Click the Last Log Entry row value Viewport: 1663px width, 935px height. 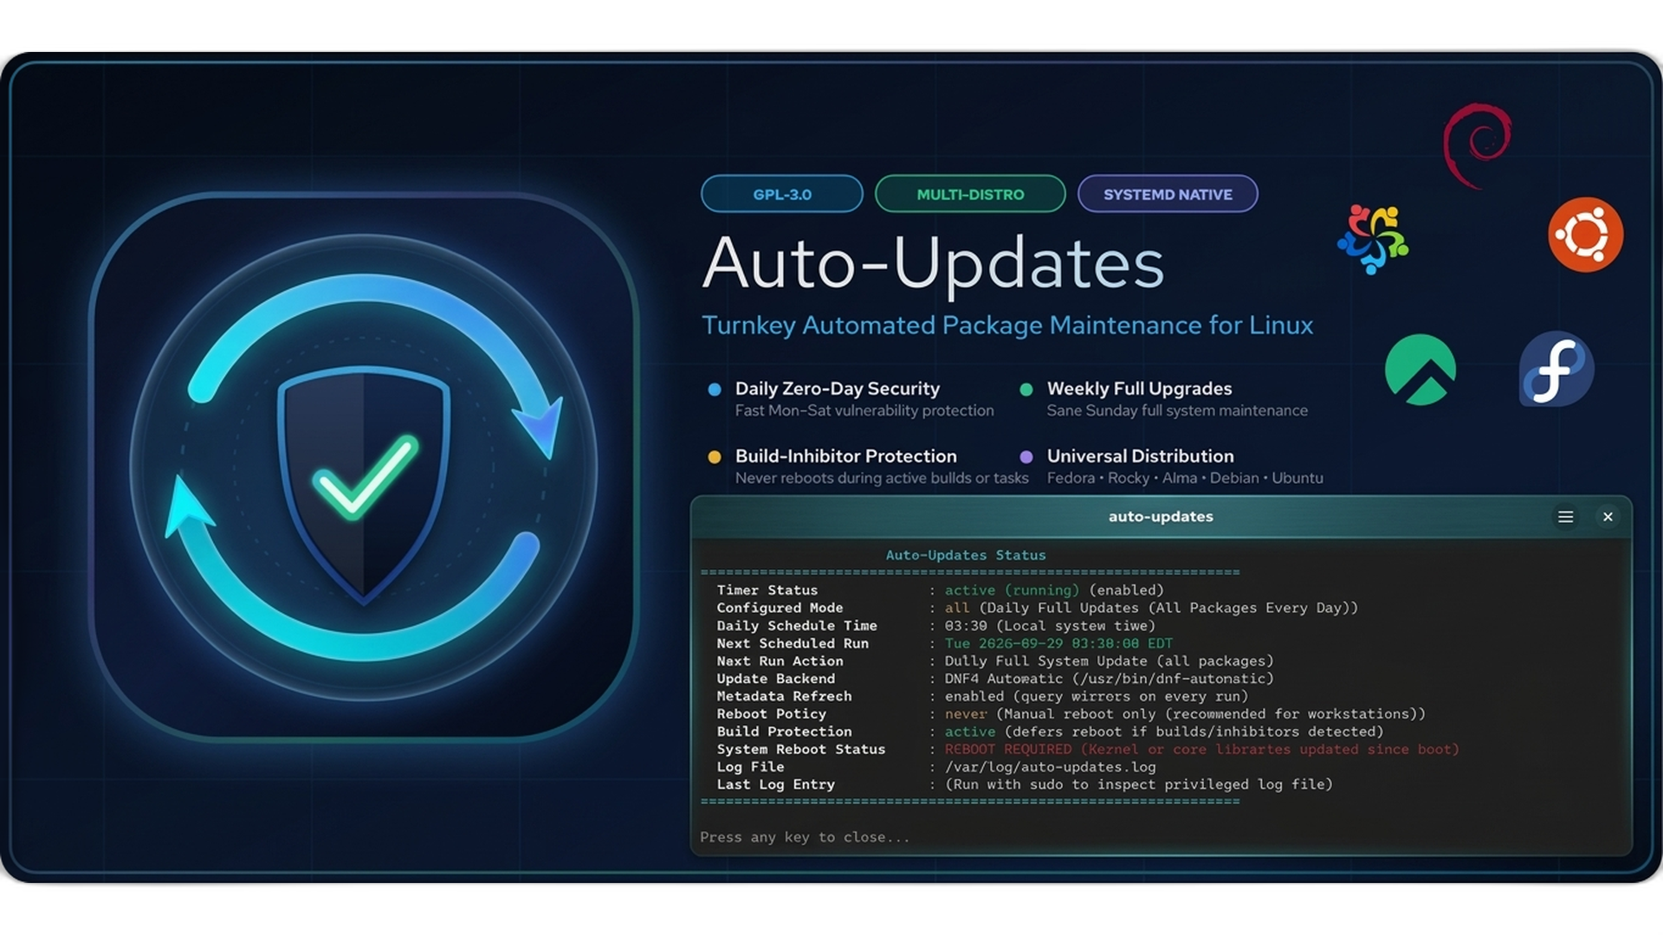[x=1139, y=784]
